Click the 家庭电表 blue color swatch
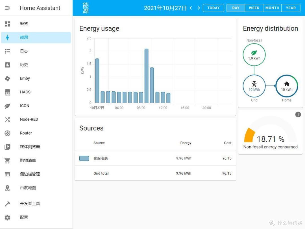 pos(84,158)
